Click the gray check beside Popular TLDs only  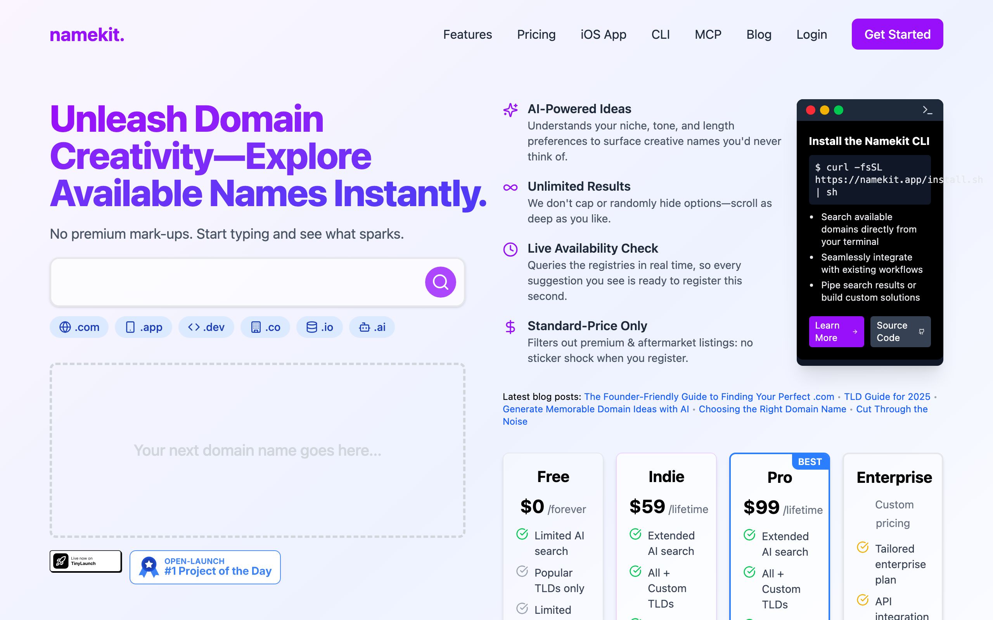point(522,571)
